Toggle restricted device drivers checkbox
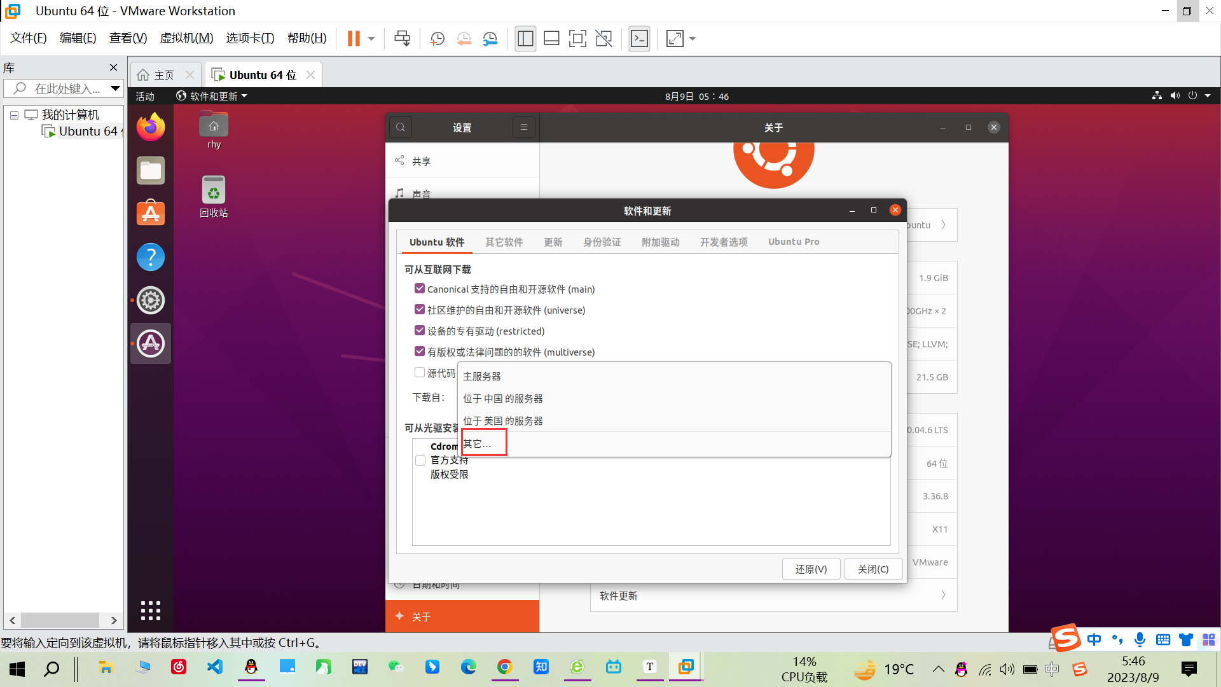 (420, 331)
